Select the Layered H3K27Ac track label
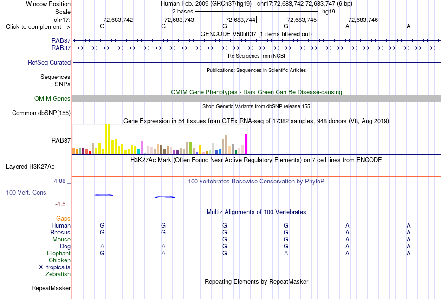The image size is (441, 299). coord(30,167)
